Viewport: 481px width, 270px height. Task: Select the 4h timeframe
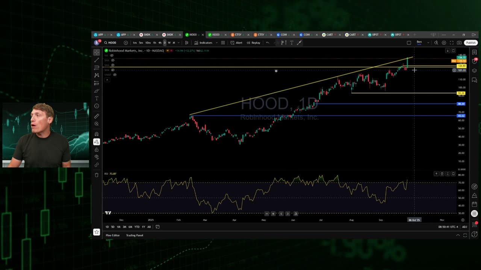tap(160, 43)
